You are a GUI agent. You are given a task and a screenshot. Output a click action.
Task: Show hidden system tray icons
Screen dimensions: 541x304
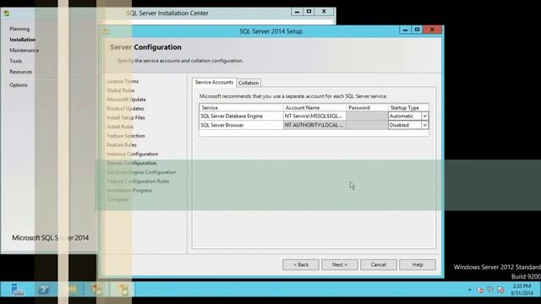[470, 290]
